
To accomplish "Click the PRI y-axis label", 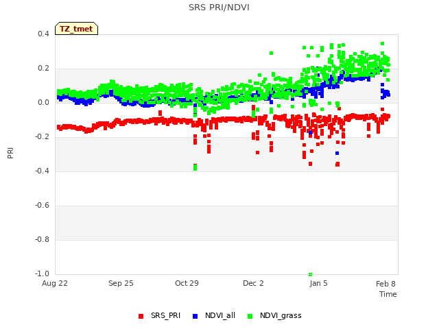I will point(10,154).
